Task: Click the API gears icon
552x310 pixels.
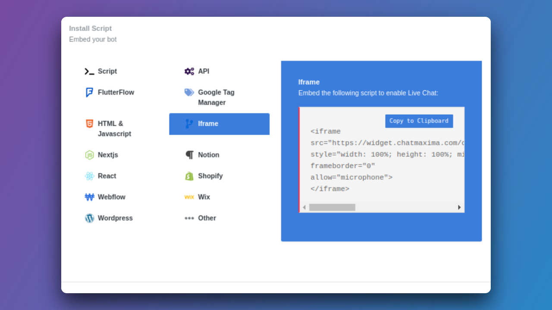Action: point(189,71)
